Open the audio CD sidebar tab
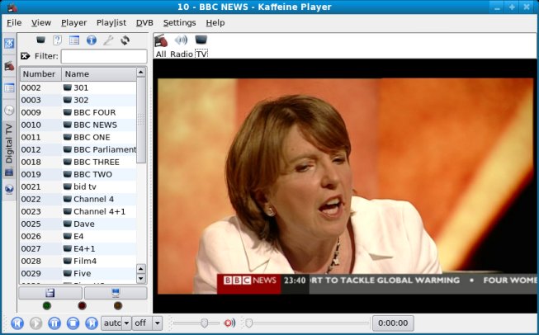The image size is (539, 335). coord(9,110)
